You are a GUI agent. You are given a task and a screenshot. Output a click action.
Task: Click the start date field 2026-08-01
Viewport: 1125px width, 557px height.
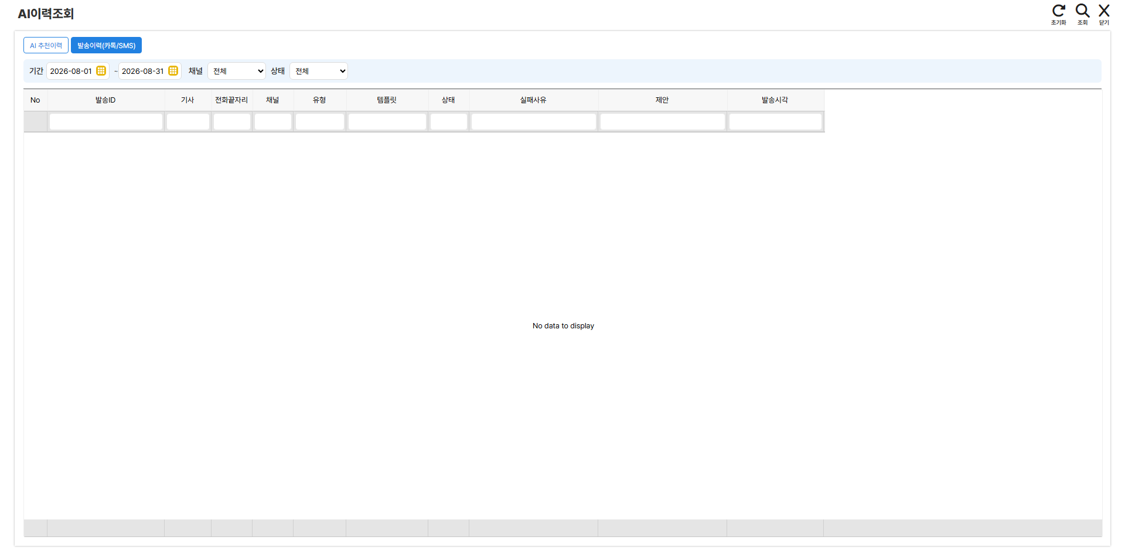click(x=71, y=71)
